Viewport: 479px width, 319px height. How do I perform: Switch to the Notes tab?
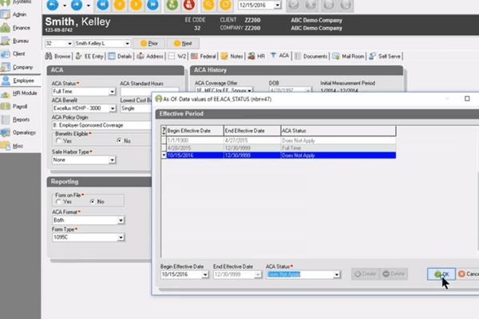232,56
